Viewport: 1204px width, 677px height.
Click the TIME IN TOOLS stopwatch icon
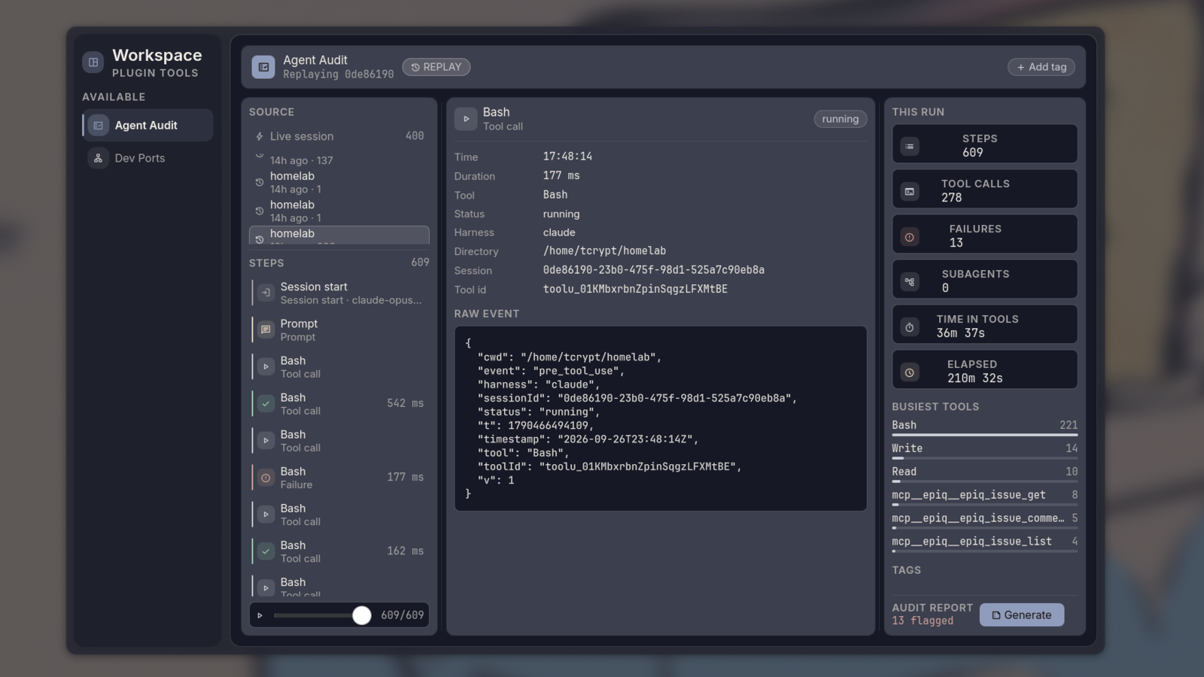[910, 327]
